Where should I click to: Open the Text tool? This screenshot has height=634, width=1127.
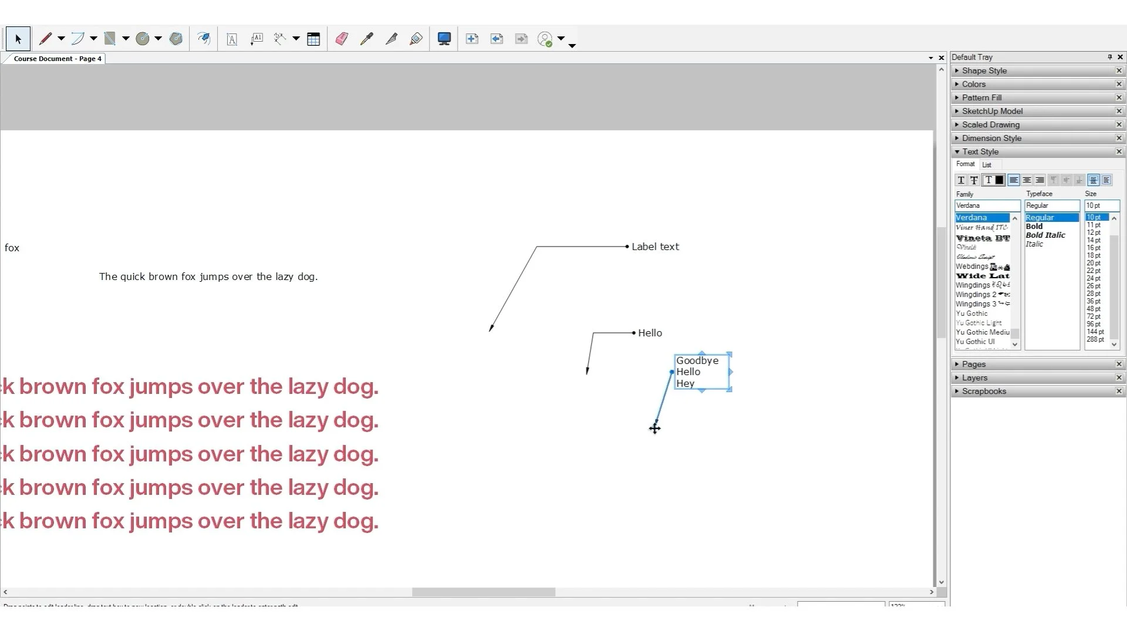232,39
